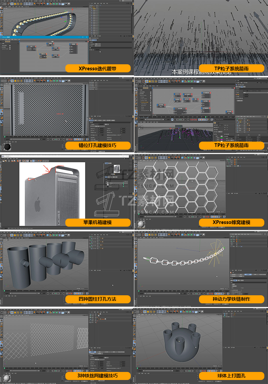Screen dimensions: 268x384
Task: Click Play in 四种圆柱打孔方法 panel timeline
Action: point(56,293)
